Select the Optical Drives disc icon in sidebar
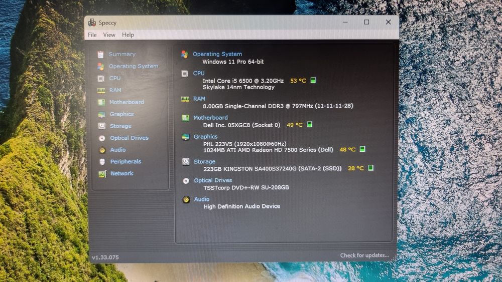The height and width of the screenshot is (282, 502). coord(102,138)
